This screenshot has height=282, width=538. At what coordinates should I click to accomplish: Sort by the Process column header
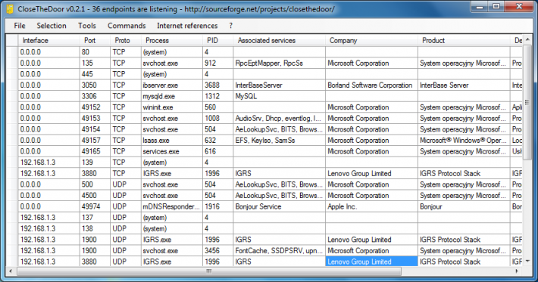[172, 40]
